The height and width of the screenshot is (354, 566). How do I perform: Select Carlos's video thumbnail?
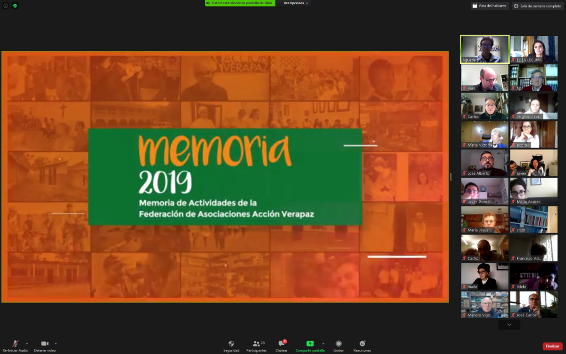[x=485, y=106]
